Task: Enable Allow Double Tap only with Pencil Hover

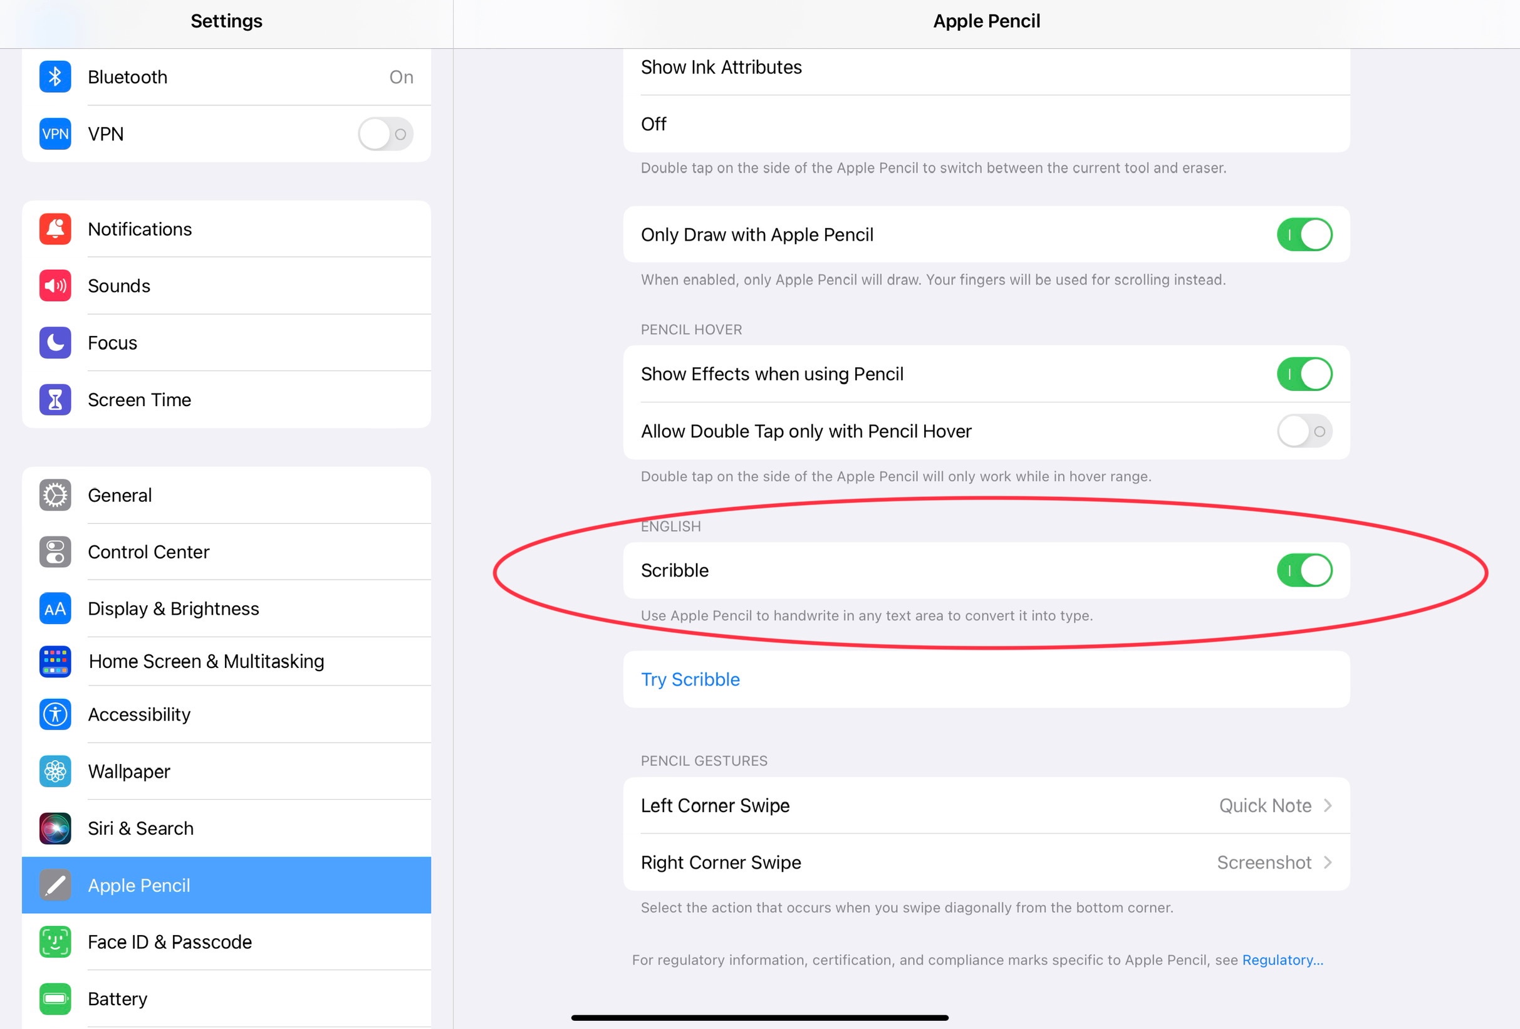Action: [x=1303, y=431]
